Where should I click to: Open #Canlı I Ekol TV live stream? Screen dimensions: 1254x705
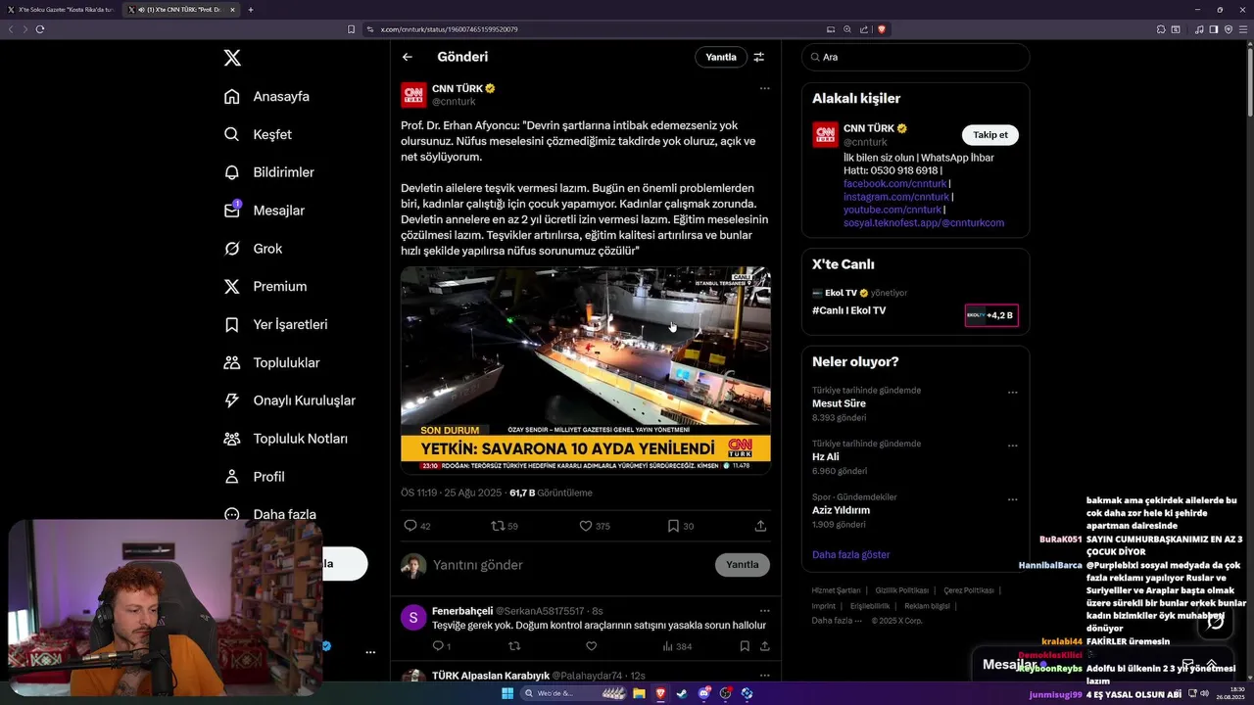point(848,310)
